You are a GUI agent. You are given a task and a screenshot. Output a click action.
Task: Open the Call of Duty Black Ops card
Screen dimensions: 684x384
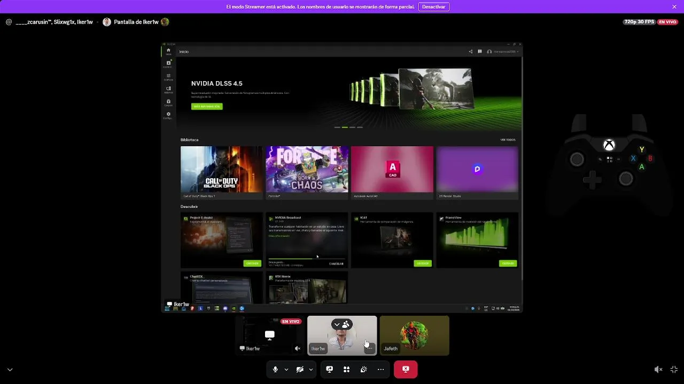click(221, 172)
